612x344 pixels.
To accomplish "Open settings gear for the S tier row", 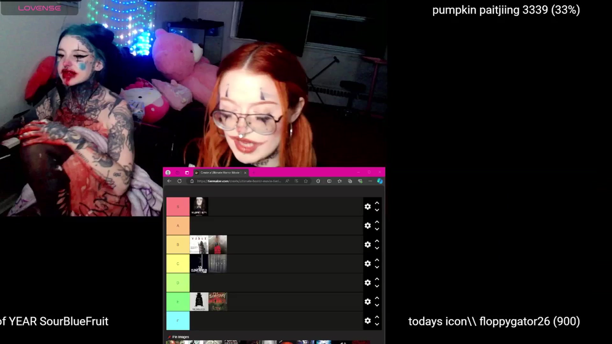I will [368, 207].
